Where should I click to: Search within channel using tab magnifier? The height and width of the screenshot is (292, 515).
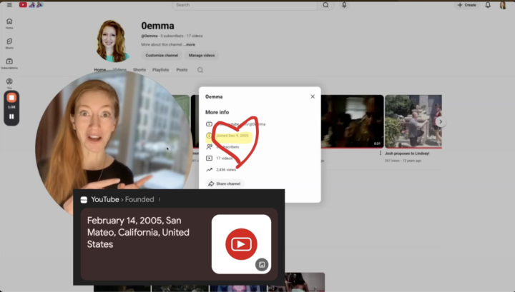click(200, 70)
